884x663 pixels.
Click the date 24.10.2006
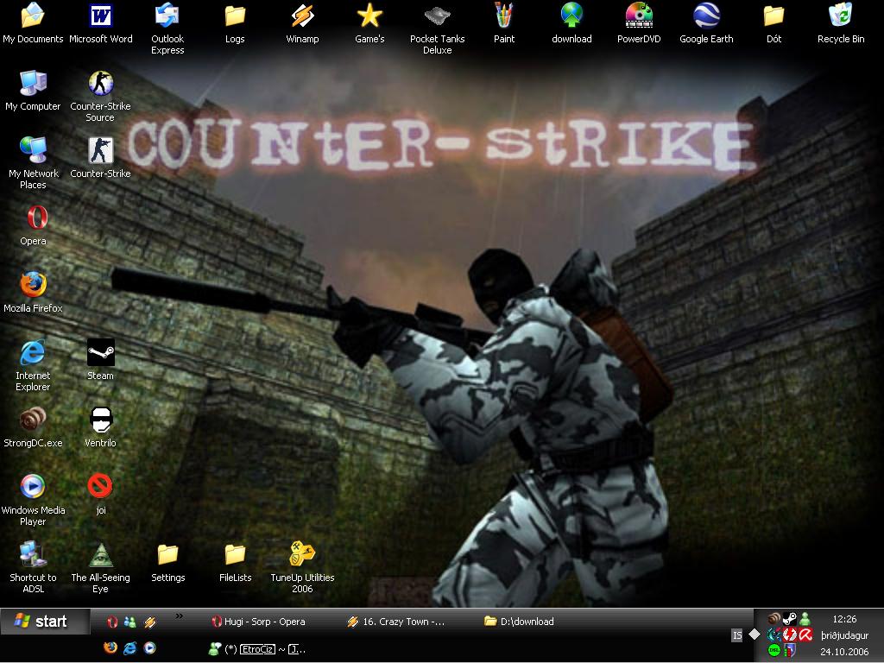[844, 652]
